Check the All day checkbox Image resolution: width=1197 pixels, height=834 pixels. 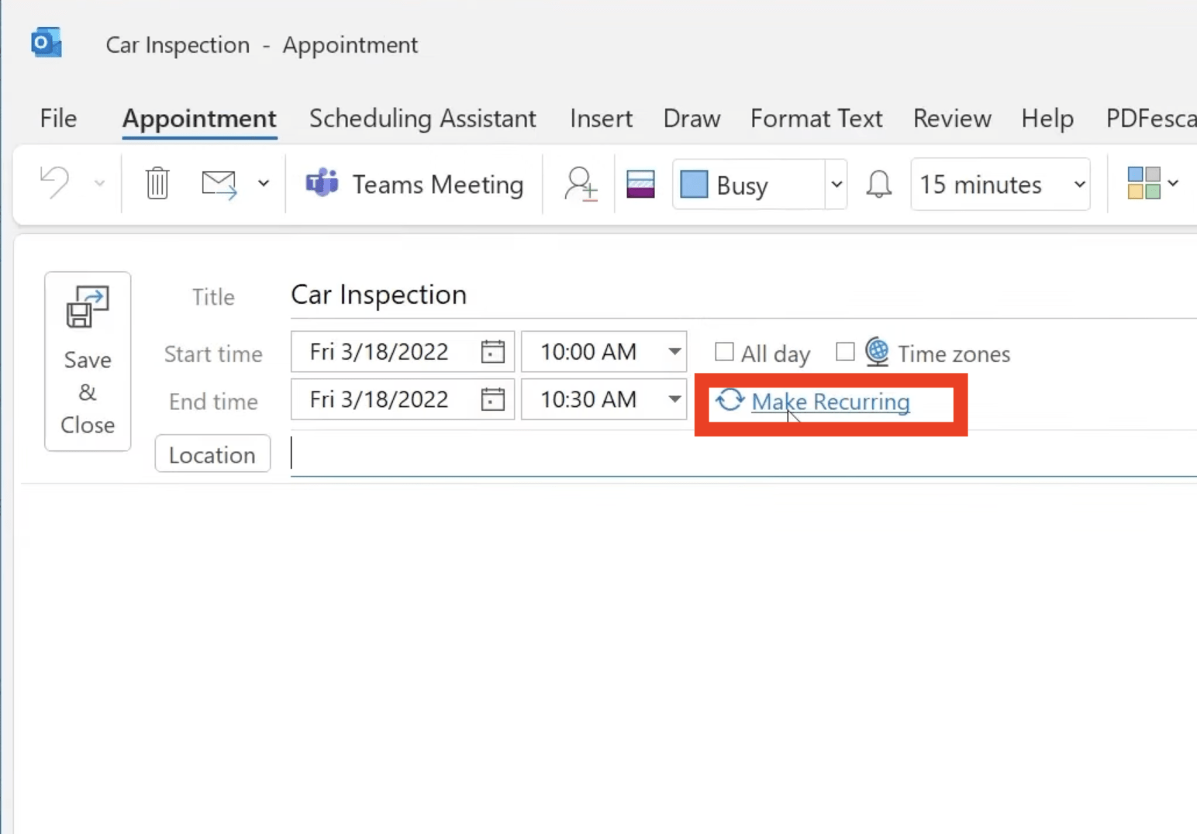pyautogui.click(x=724, y=352)
